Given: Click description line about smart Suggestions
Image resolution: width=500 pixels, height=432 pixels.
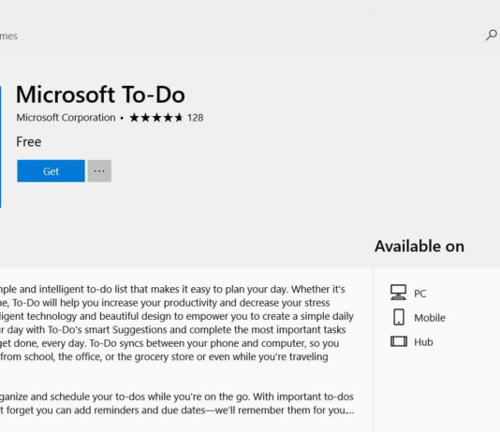Looking at the screenshot, I should [173, 329].
